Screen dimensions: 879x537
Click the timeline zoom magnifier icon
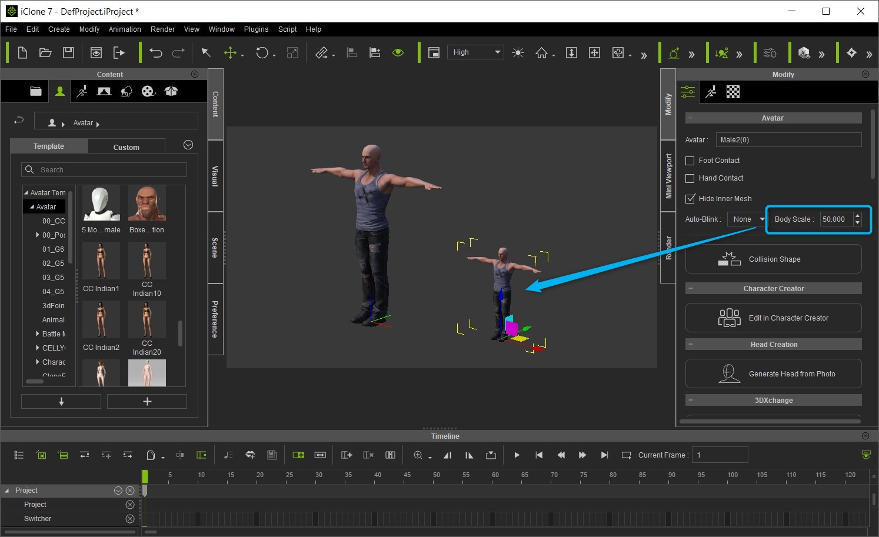coord(418,455)
